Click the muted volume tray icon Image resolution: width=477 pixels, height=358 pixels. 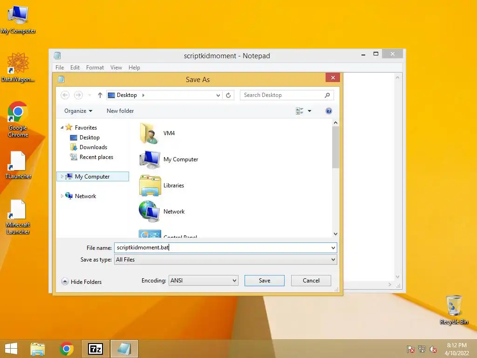click(x=433, y=349)
